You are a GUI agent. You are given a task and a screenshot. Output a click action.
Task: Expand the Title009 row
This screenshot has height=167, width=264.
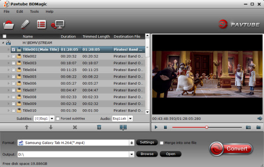(x=8, y=104)
